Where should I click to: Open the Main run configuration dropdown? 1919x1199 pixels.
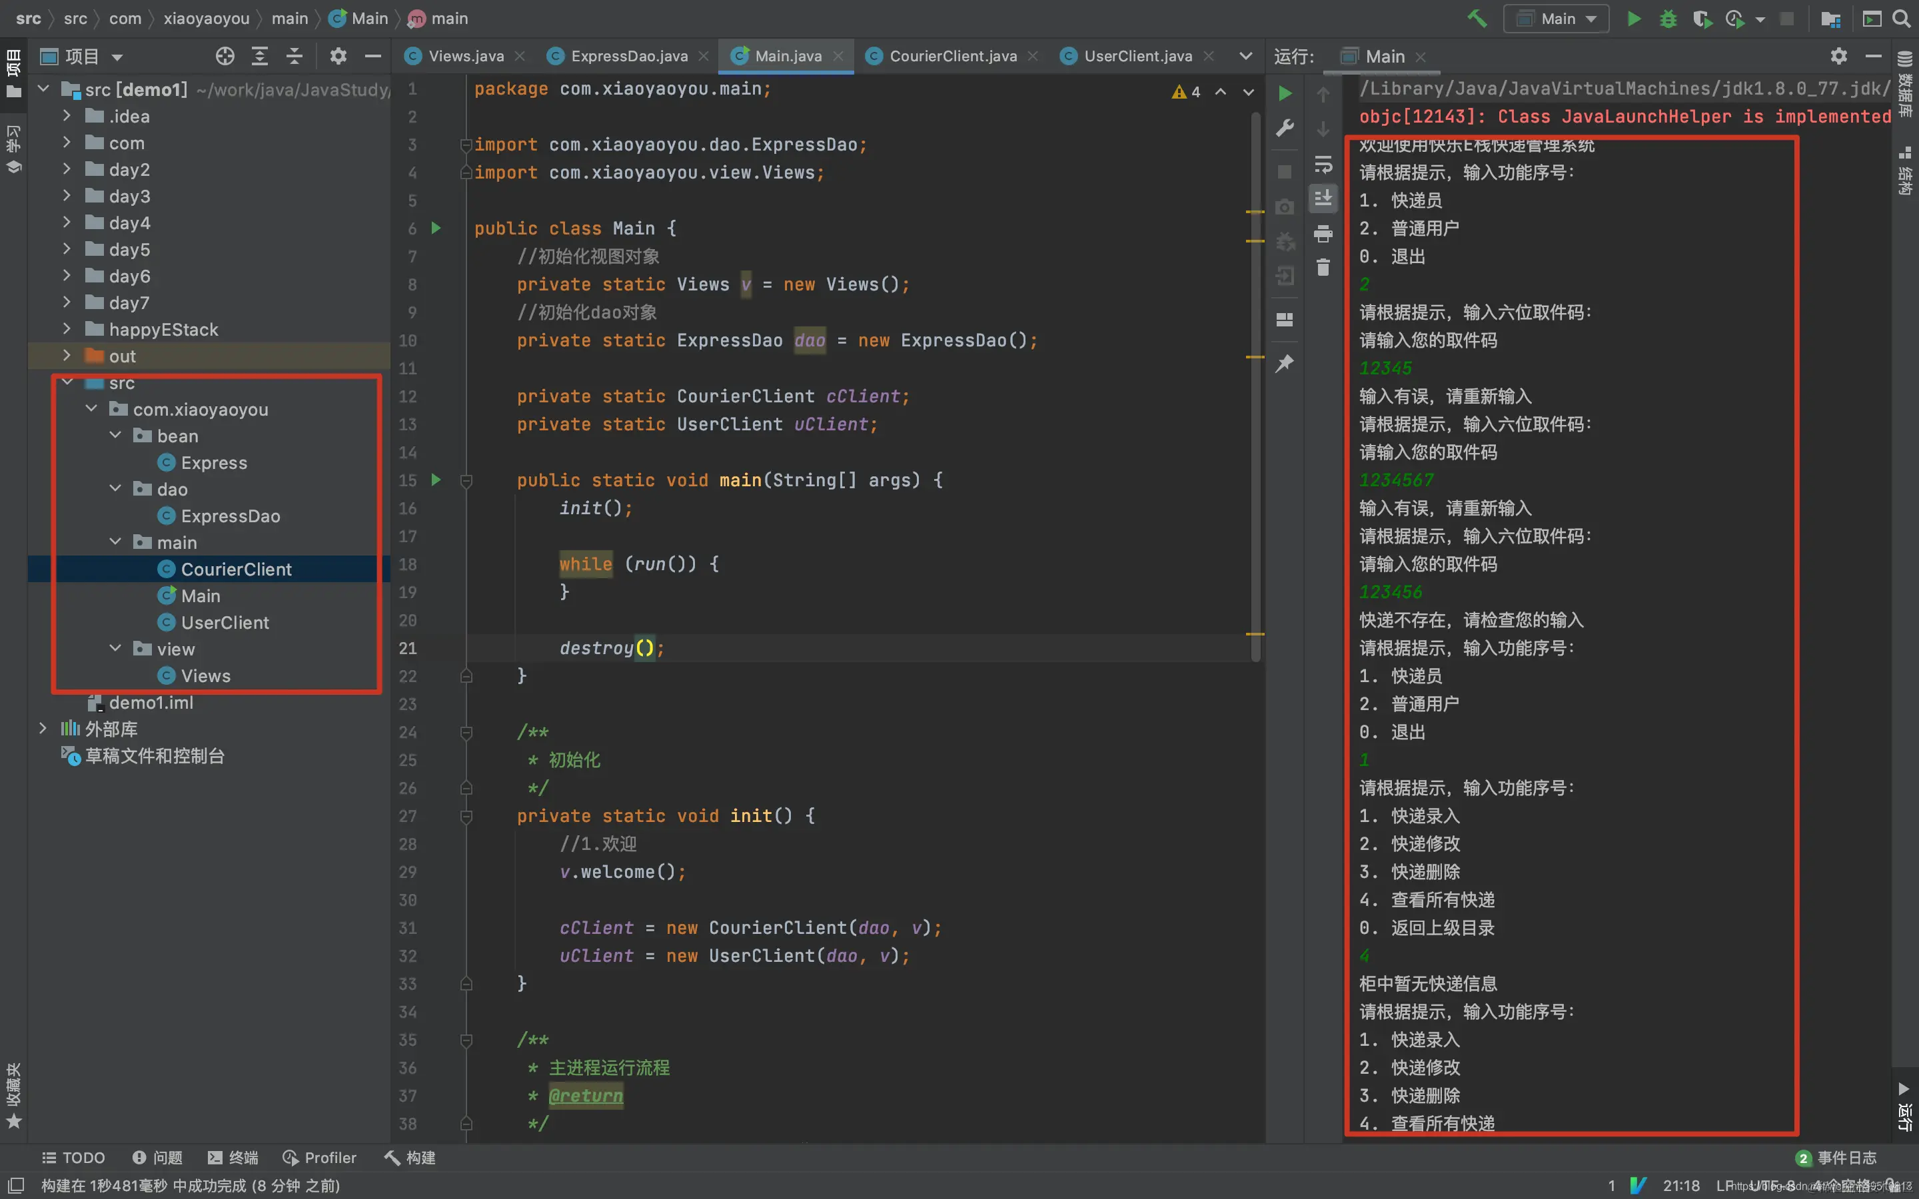click(x=1556, y=18)
